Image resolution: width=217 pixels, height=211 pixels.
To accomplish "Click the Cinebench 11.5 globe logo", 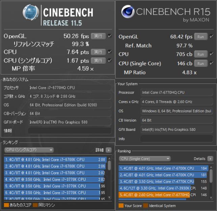I will 31,12.
